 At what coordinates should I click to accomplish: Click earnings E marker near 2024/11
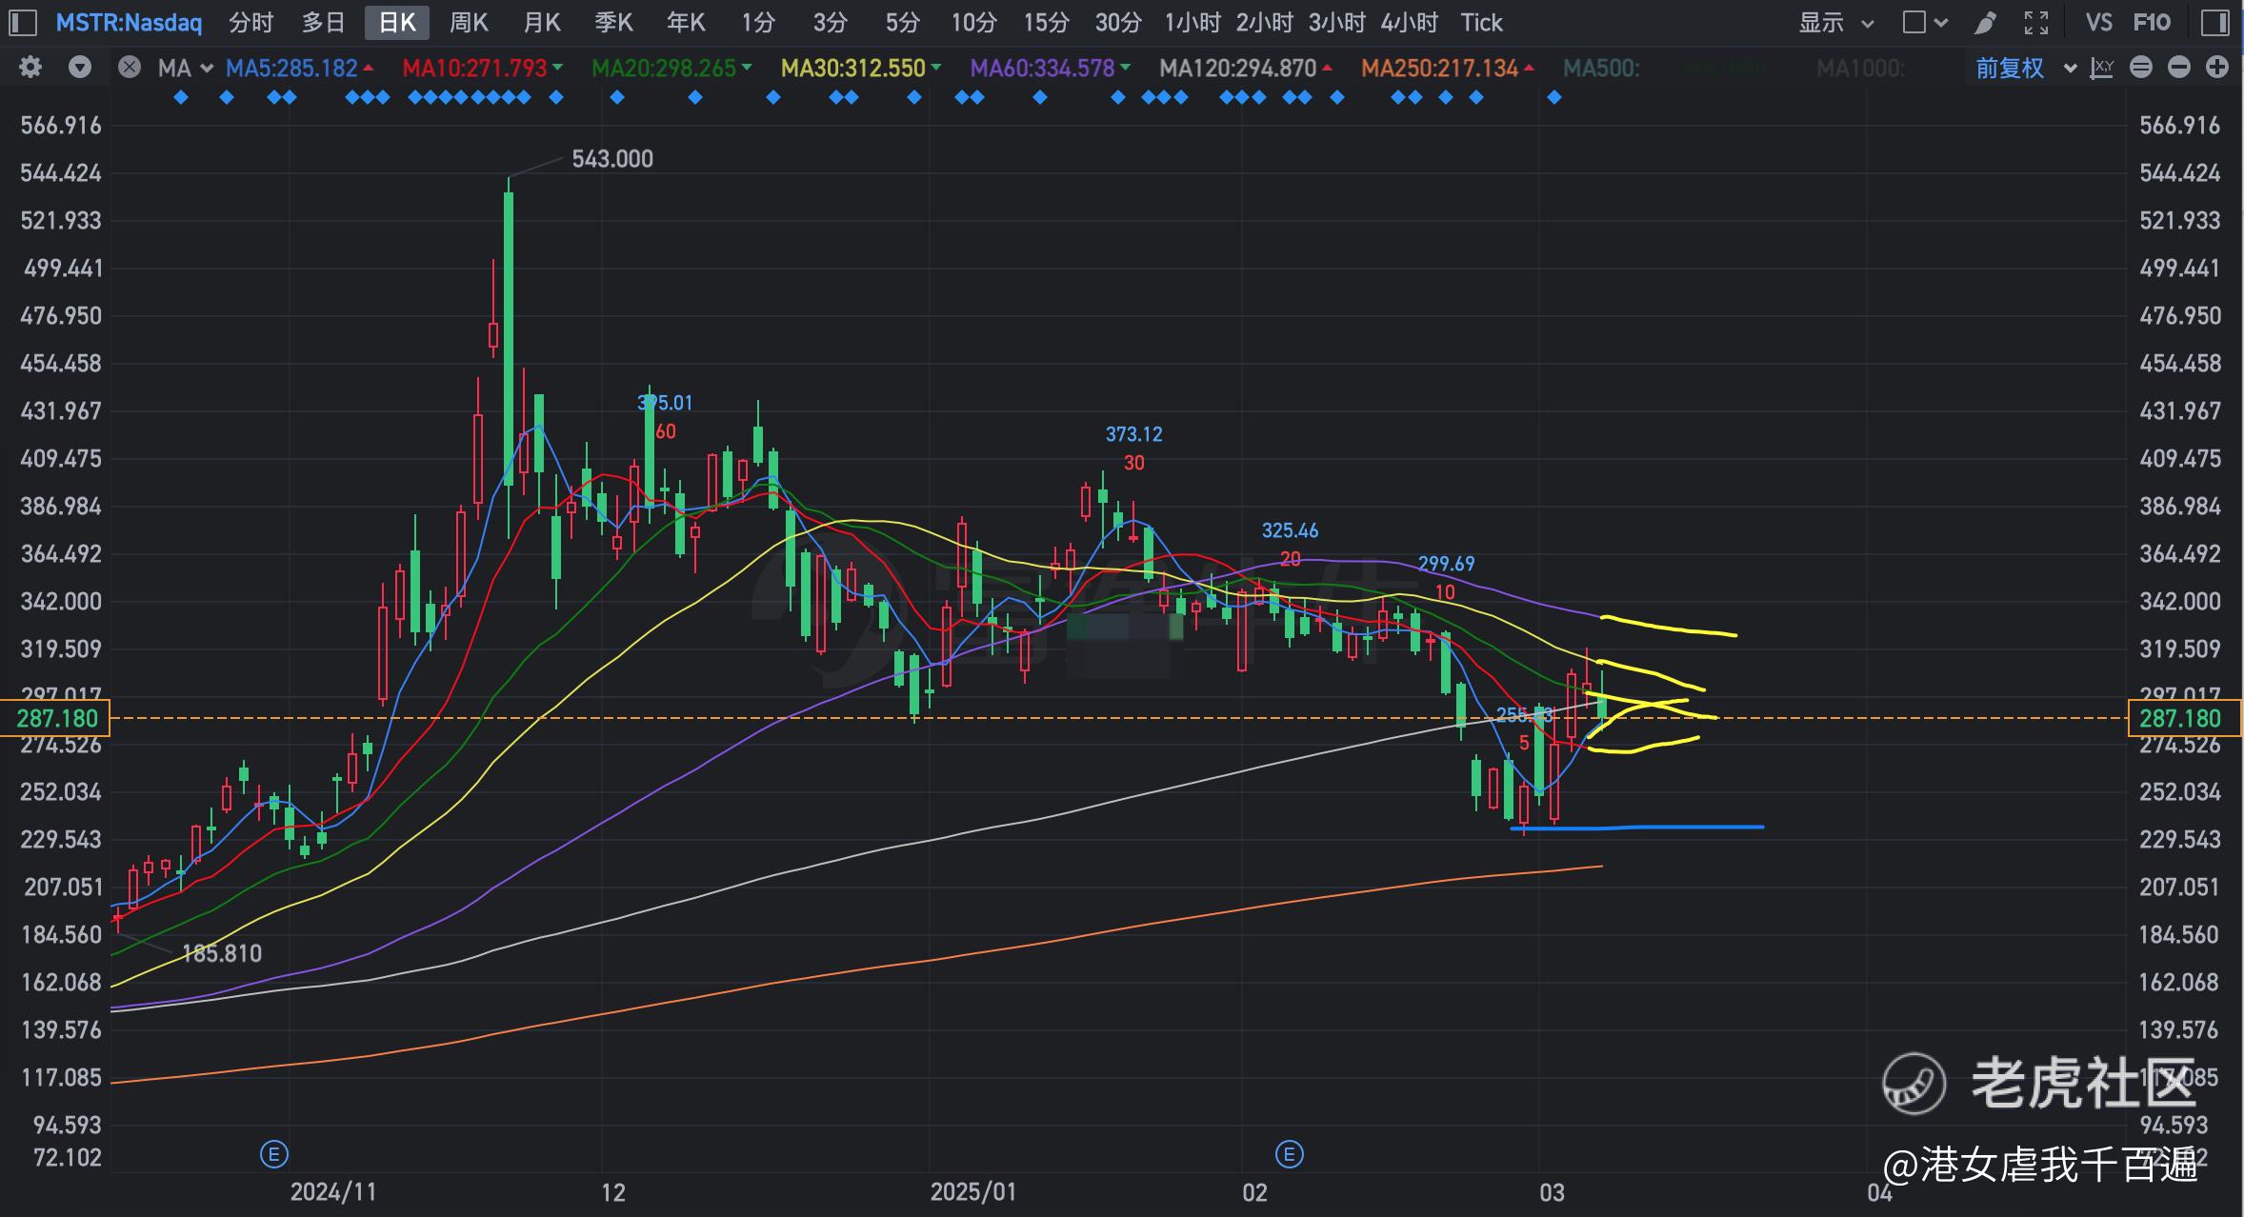point(274,1155)
